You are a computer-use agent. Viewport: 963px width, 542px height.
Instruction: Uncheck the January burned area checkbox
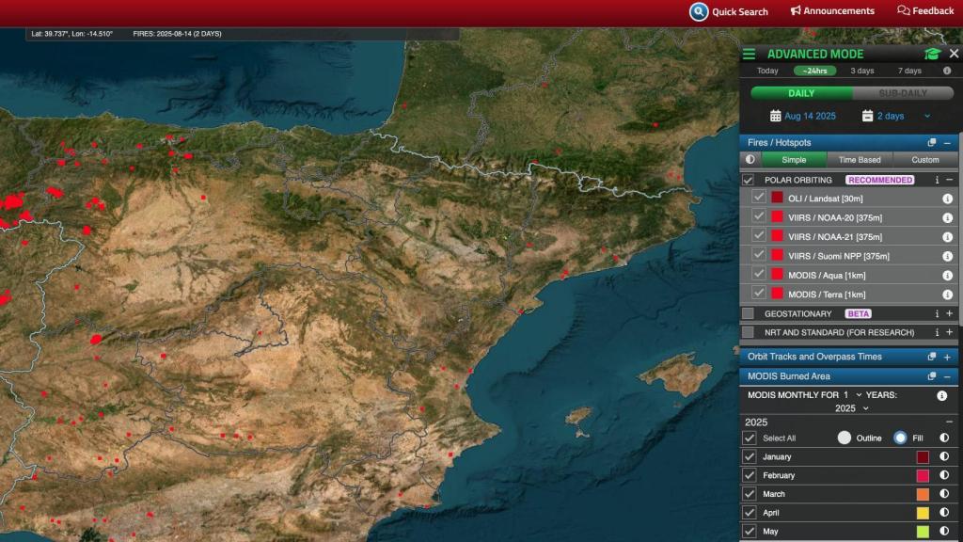750,456
